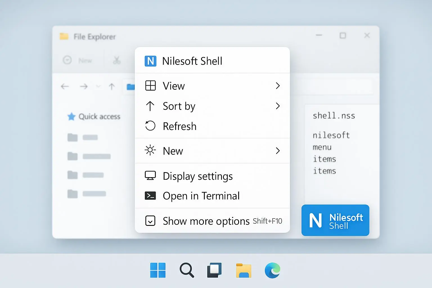Click the menu text line
Screen dimensions: 432x288
point(322,147)
